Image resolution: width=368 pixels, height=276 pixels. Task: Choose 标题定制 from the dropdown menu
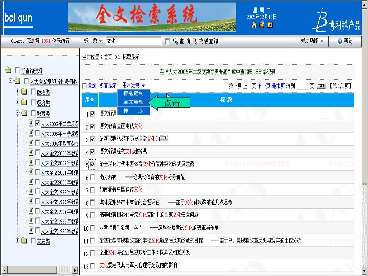pos(133,93)
